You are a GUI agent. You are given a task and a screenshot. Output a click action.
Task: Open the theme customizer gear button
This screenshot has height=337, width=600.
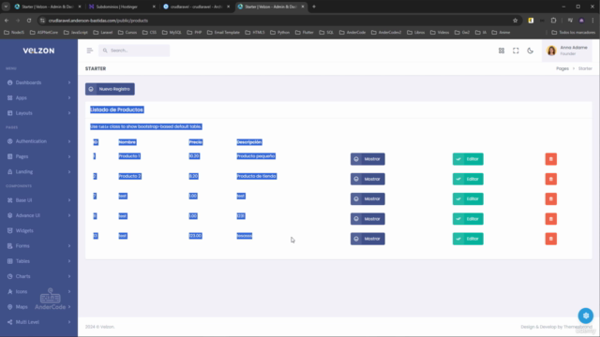tap(585, 315)
